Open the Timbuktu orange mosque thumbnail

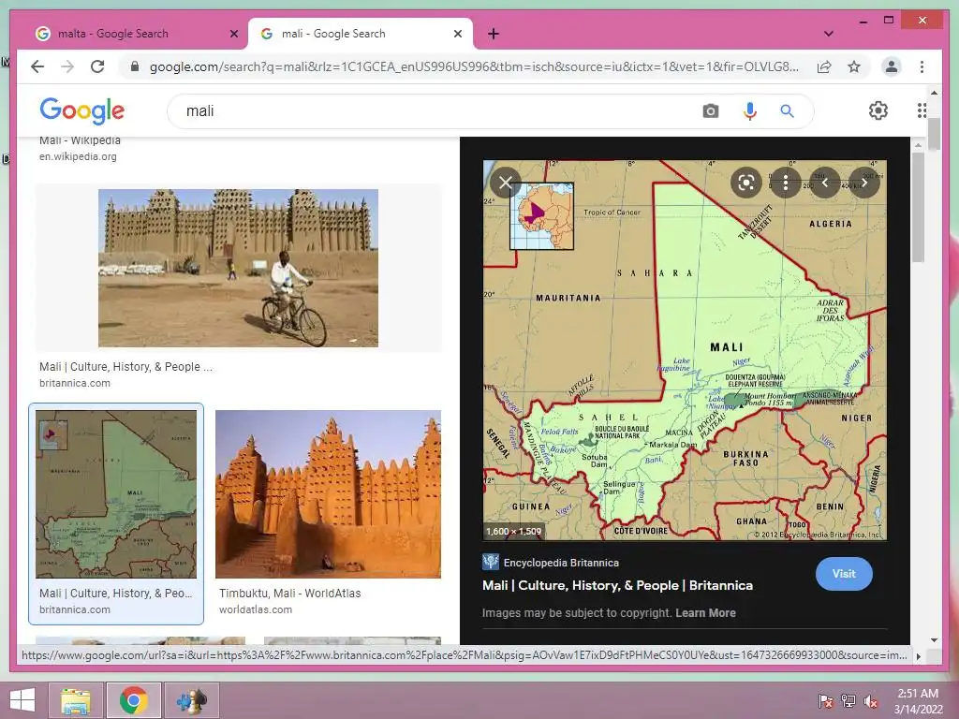click(x=328, y=494)
